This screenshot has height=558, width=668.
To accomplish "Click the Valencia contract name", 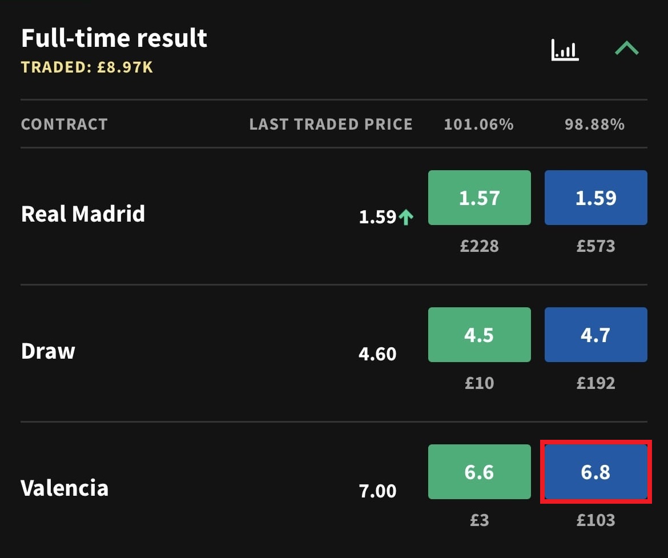I will coord(65,488).
